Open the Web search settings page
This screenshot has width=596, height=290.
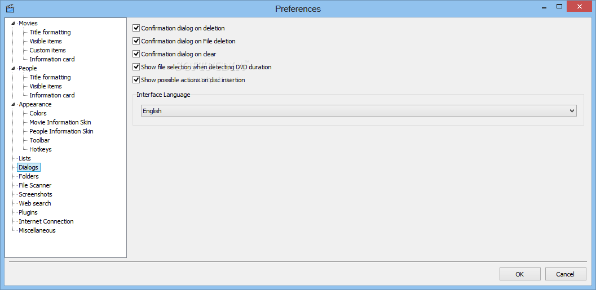point(34,203)
